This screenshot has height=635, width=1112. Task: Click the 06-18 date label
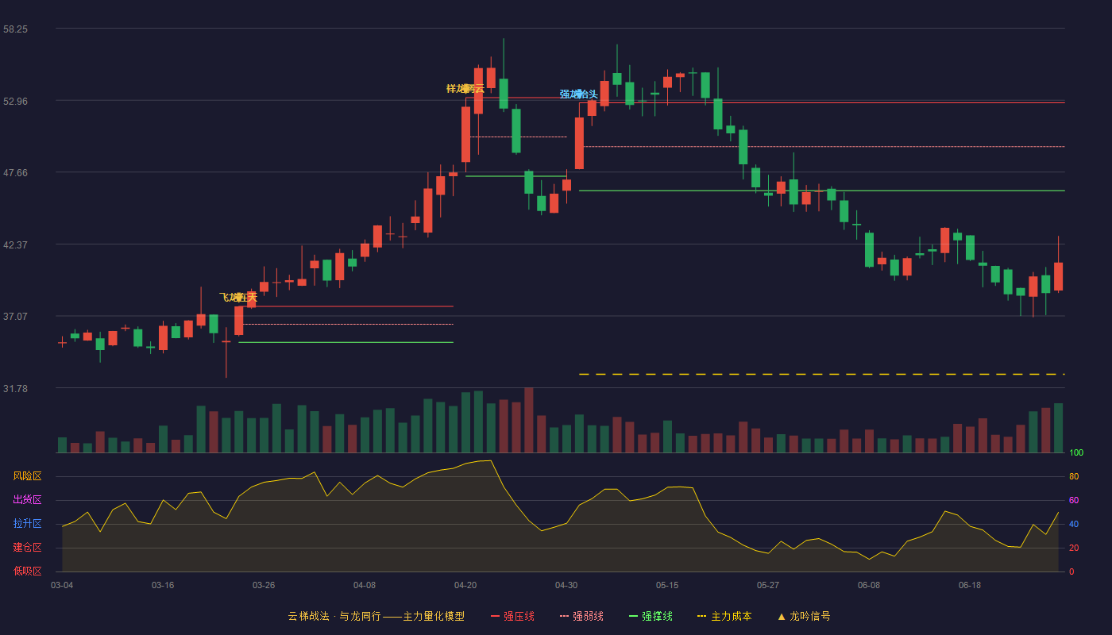[970, 585]
